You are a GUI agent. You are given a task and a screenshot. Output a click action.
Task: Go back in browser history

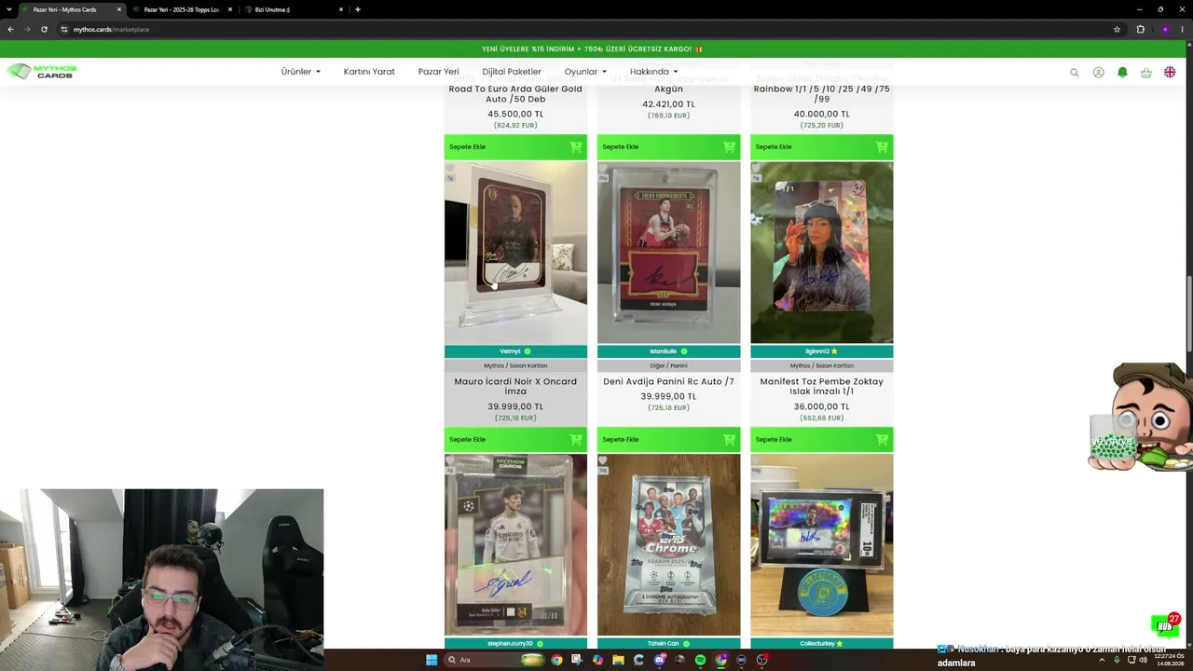click(x=10, y=29)
